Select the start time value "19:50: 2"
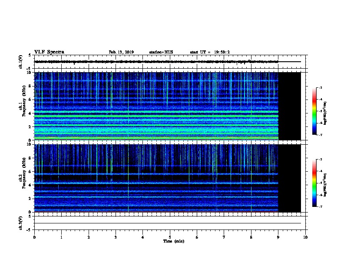 [x=222, y=52]
